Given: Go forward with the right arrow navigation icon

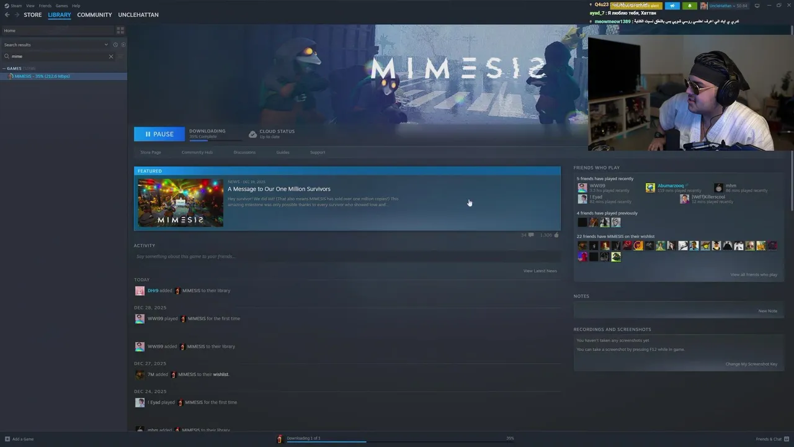Looking at the screenshot, I should point(17,15).
